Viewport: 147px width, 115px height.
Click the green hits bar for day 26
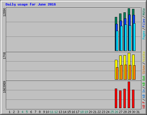coord(116,20)
